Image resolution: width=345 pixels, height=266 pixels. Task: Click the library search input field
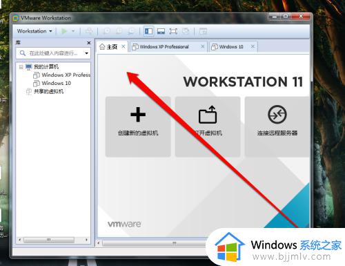(x=53, y=53)
